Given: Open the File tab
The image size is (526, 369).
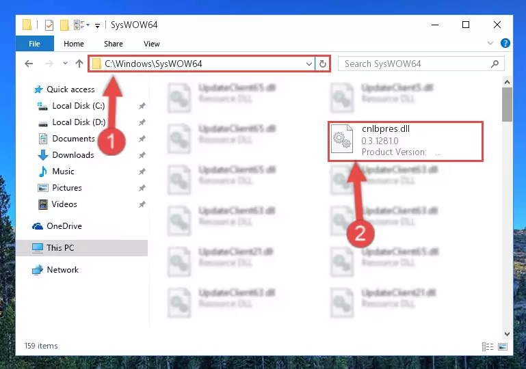Looking at the screenshot, I should click(x=35, y=44).
